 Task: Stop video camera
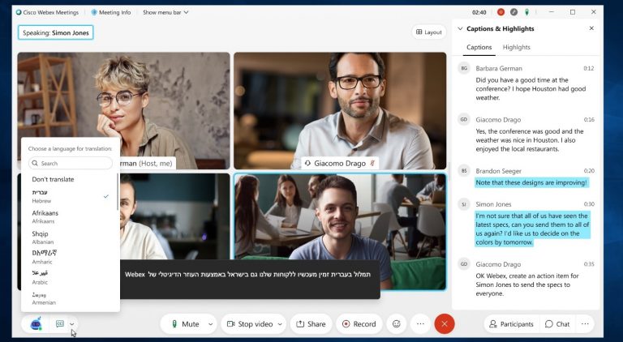click(x=250, y=323)
